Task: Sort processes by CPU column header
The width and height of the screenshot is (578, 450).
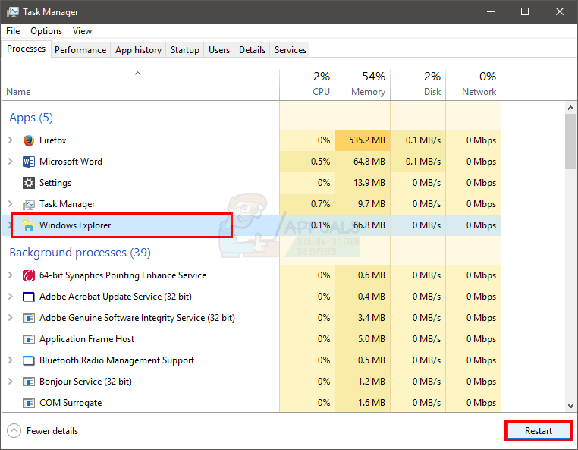Action: coord(307,84)
